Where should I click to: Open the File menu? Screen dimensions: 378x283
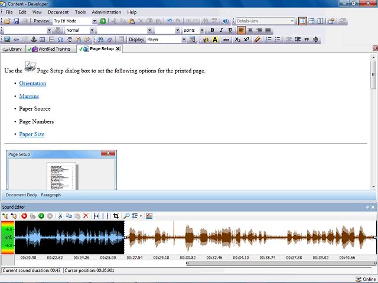click(x=9, y=12)
